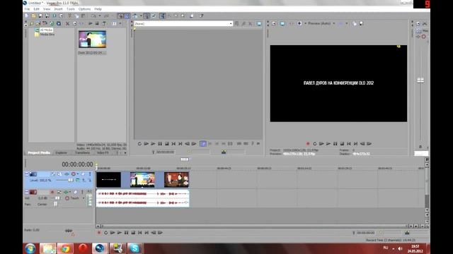453x254 pixels.
Task: Click Play in the video preview transport
Action: coord(328,143)
